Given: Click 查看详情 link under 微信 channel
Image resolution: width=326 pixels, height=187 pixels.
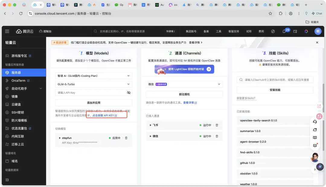Looking at the screenshot, I should click(190, 103).
